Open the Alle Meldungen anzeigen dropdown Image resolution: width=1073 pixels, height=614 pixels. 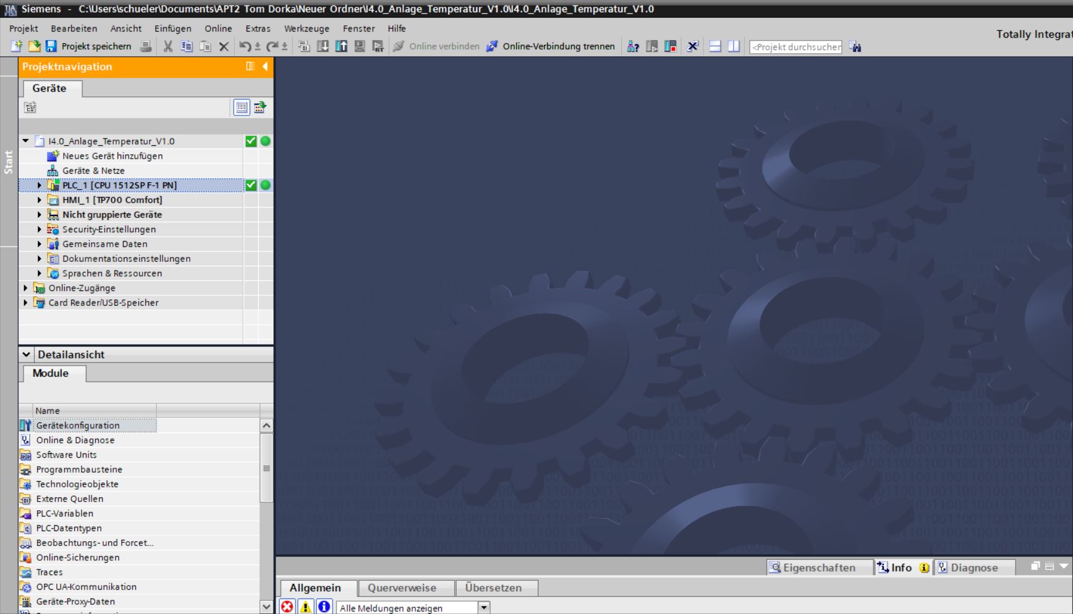tap(484, 608)
